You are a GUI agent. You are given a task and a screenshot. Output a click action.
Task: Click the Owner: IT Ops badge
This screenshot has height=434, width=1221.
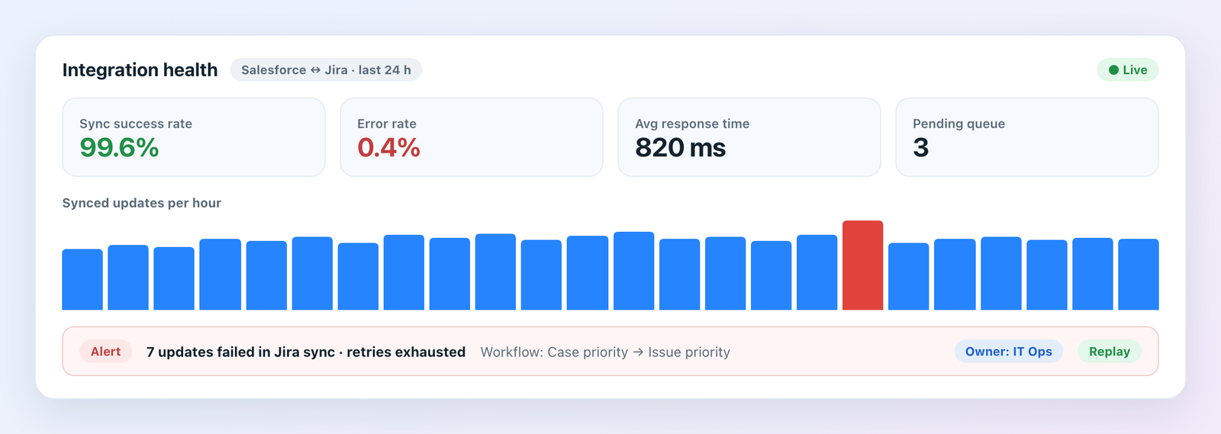(x=1008, y=352)
